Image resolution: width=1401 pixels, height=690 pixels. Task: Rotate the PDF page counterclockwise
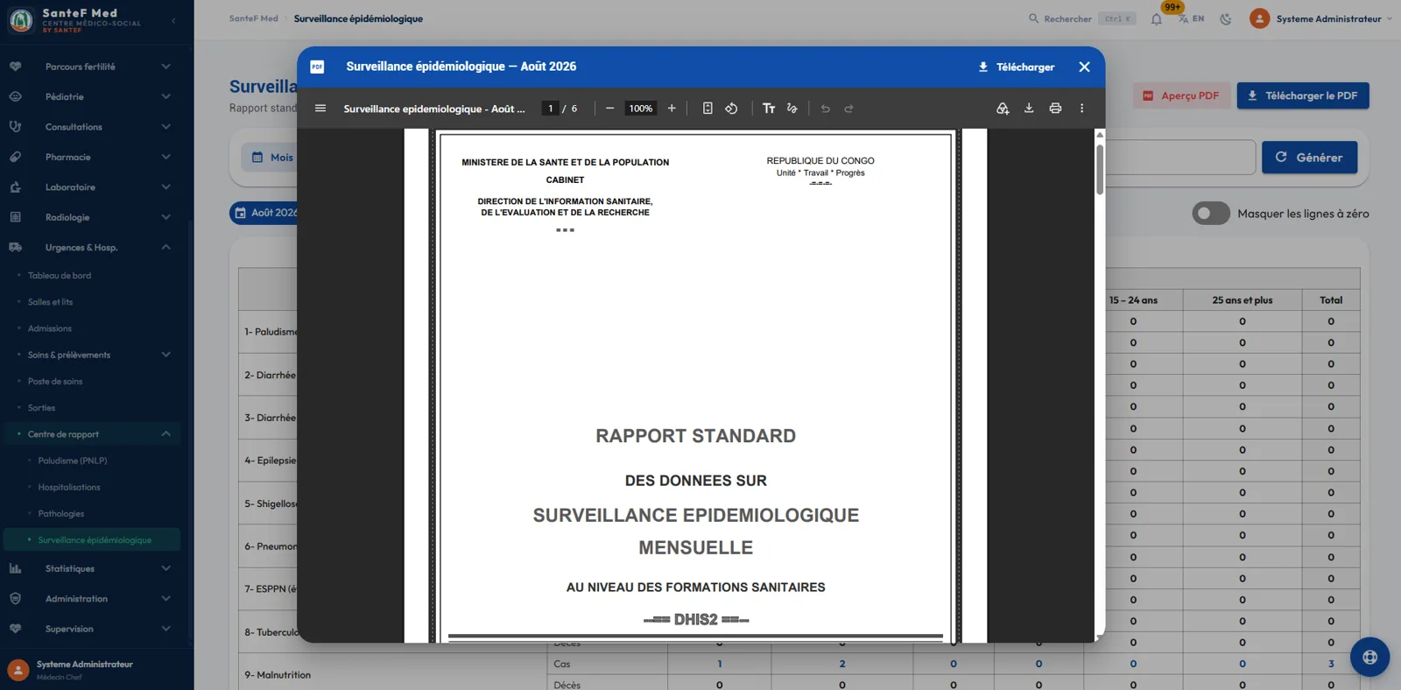click(731, 109)
